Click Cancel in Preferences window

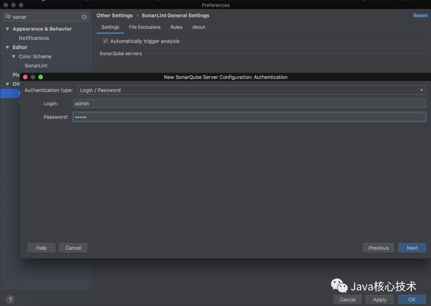348,299
